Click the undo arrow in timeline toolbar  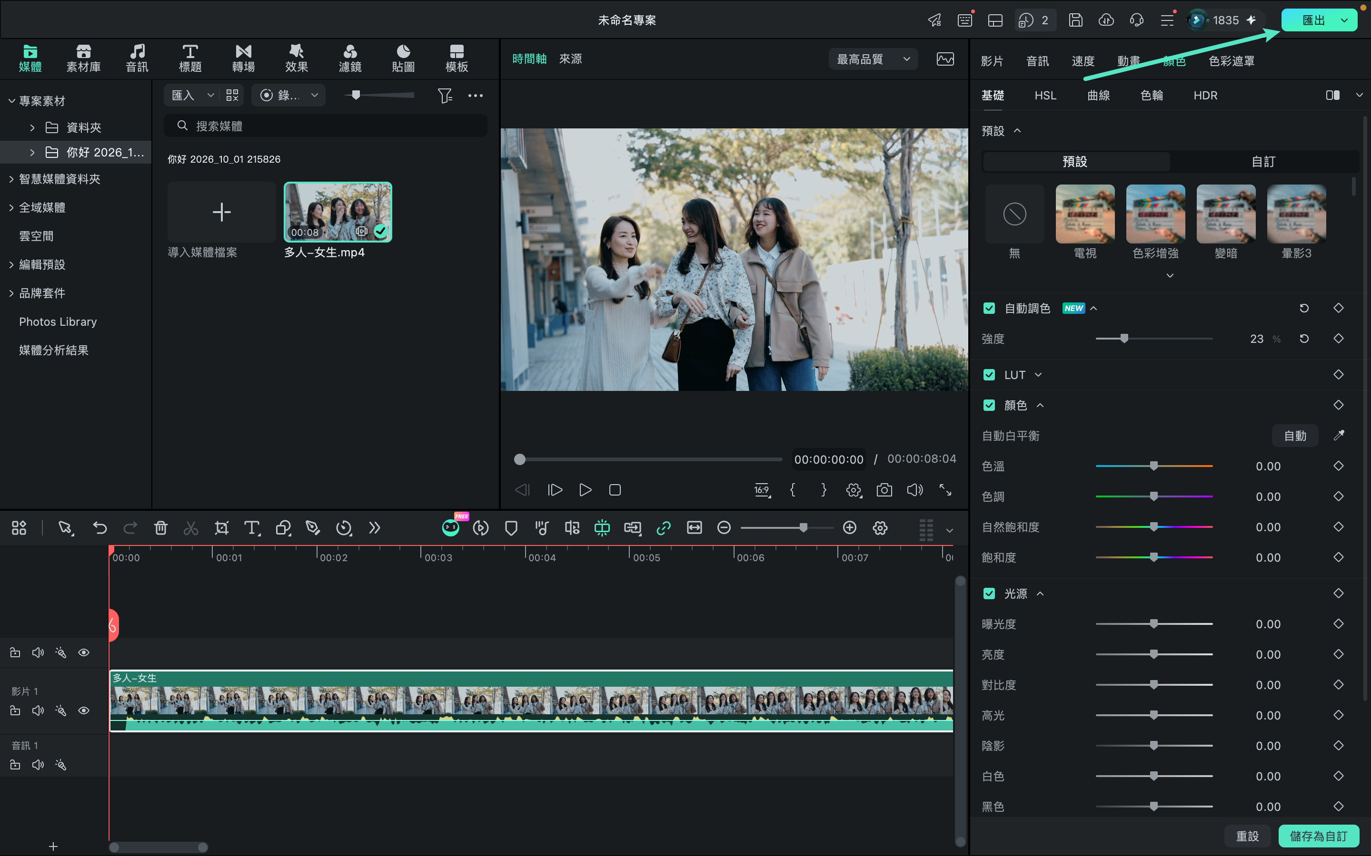point(99,528)
